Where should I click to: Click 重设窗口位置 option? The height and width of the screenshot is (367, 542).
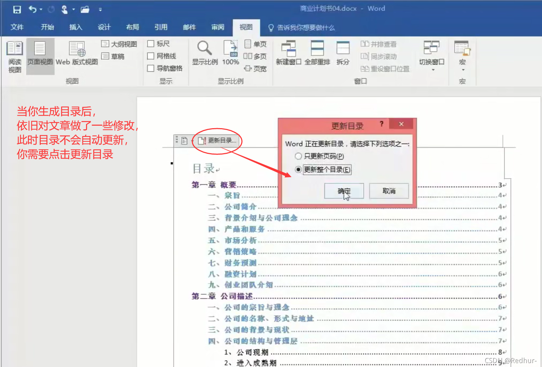click(385, 69)
